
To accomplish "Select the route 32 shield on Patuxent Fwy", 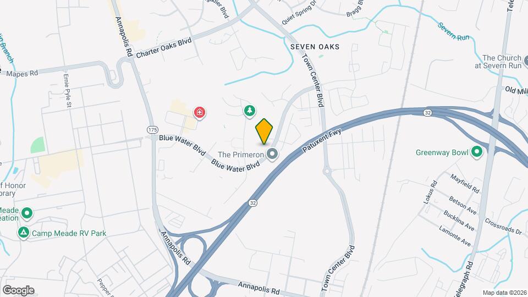I will point(253,203).
